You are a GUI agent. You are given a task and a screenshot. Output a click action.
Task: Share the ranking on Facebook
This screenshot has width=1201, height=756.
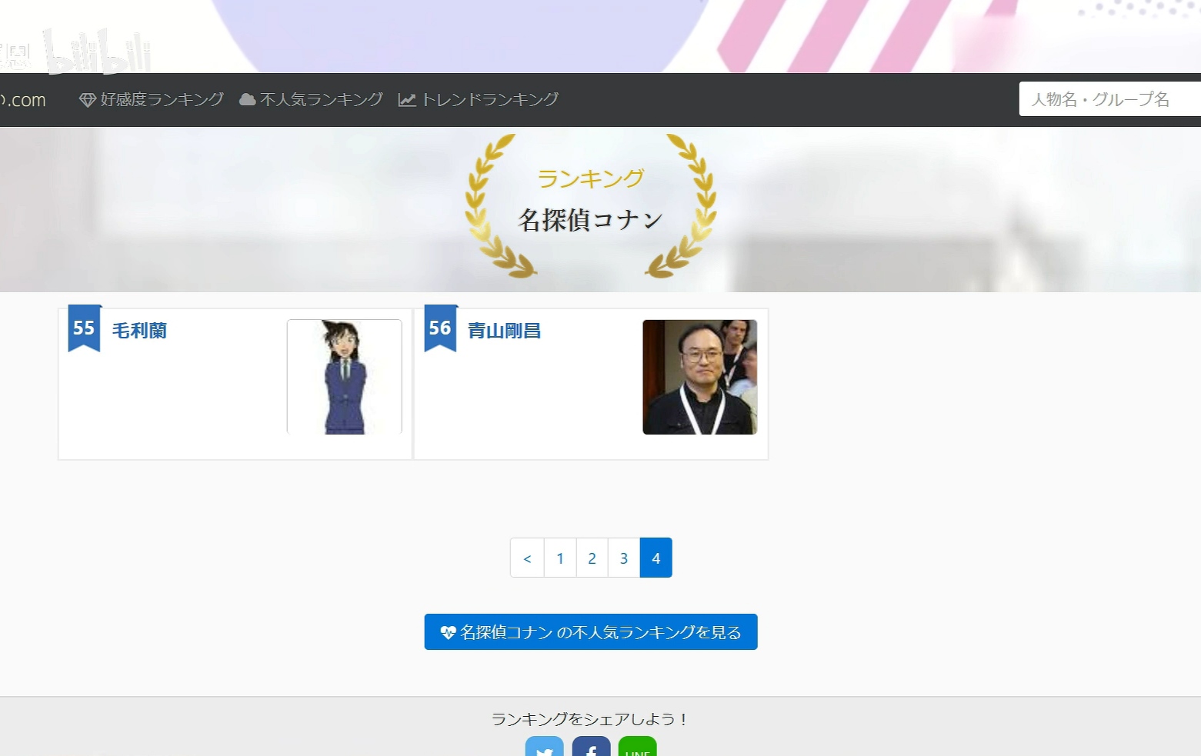(x=591, y=746)
